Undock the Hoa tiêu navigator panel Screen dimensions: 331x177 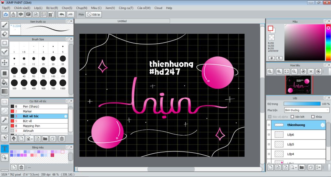pyautogui.click(x=325, y=65)
